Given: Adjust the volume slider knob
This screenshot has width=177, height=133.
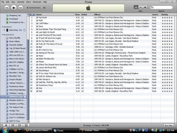Looking at the screenshot, I should (41, 8).
